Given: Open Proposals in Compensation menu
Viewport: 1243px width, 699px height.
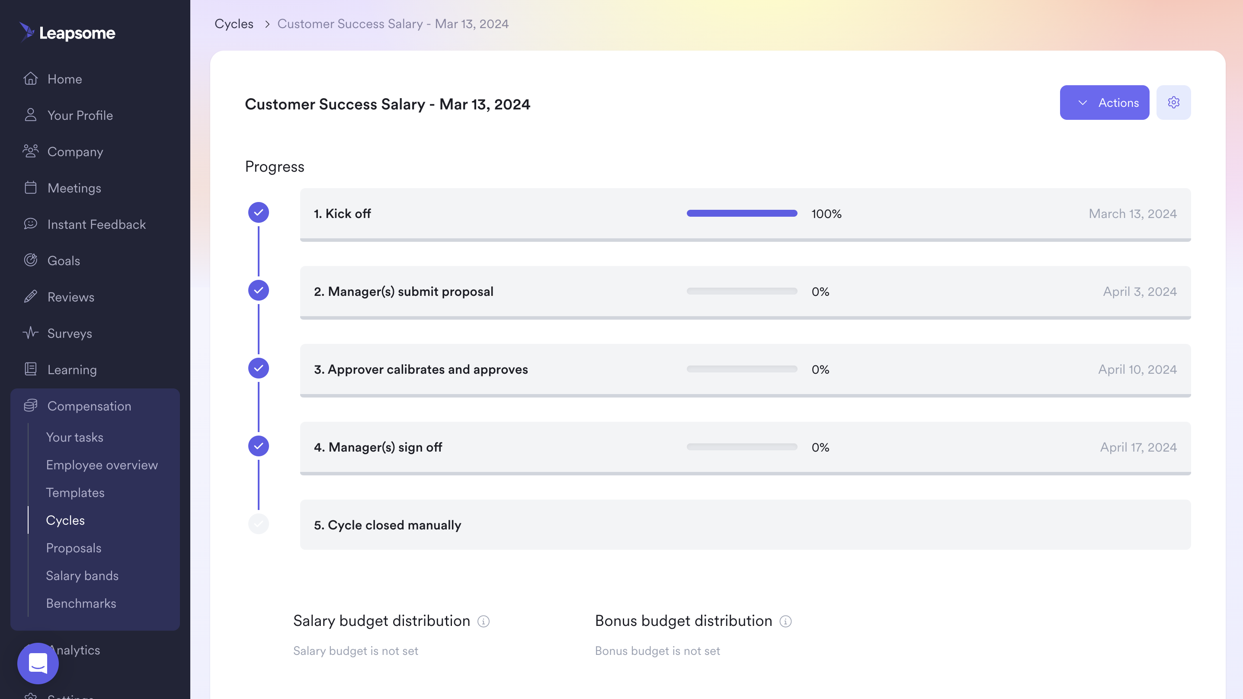Looking at the screenshot, I should [x=74, y=548].
